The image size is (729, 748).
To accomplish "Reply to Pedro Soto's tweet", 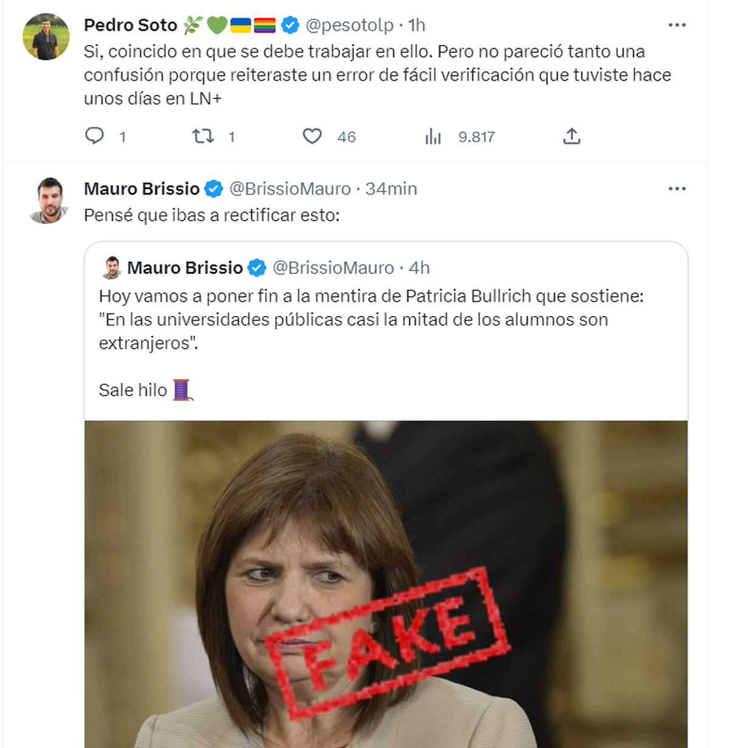I will (x=95, y=136).
